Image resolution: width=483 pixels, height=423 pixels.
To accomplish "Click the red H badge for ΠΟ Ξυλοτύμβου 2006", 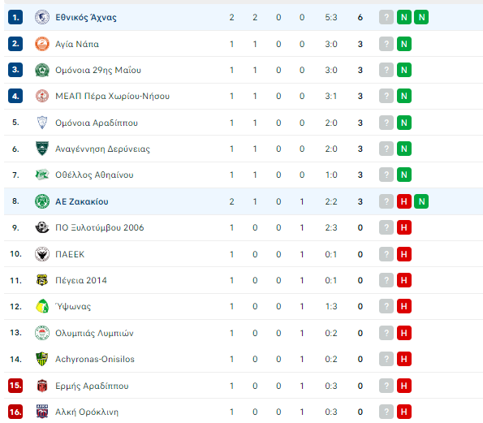I will point(404,227).
